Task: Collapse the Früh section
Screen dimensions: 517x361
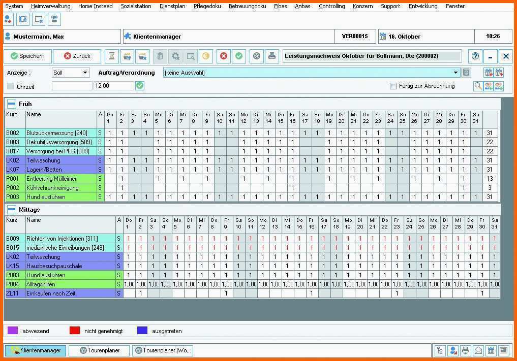Action: (11, 104)
